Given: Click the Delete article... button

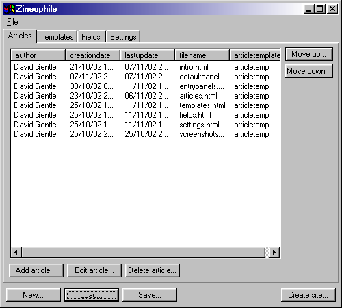Looking at the screenshot, I should (x=153, y=270).
